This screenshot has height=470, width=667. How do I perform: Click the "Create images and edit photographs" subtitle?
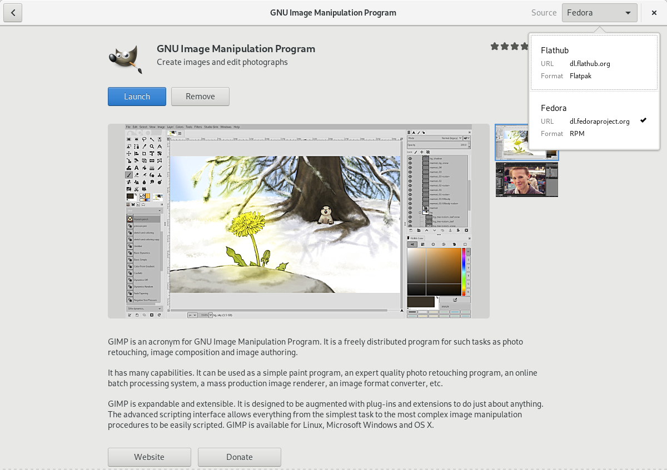[222, 62]
